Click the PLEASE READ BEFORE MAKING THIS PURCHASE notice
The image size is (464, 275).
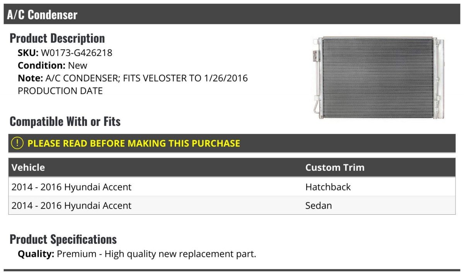tap(134, 143)
